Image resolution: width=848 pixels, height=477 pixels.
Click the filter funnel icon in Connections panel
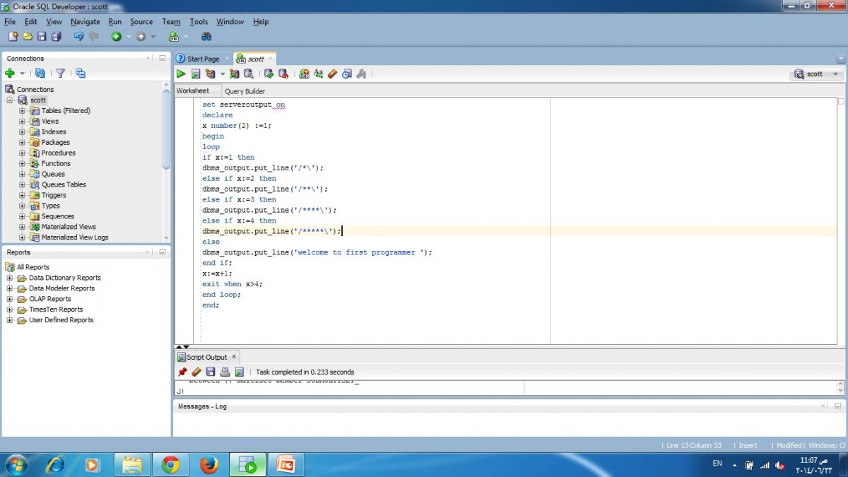point(60,73)
